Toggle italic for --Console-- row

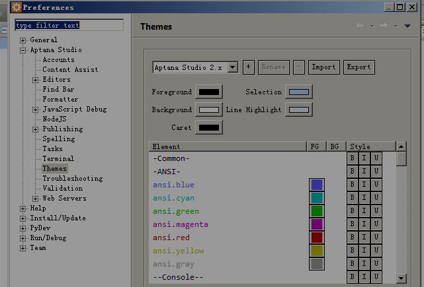364,277
